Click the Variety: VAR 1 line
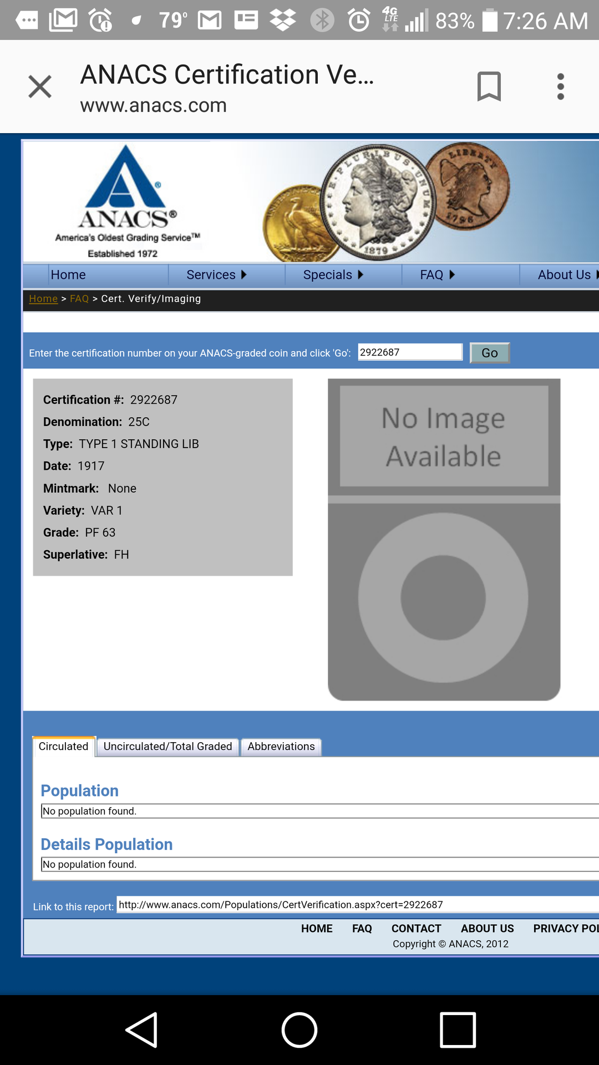 [83, 510]
